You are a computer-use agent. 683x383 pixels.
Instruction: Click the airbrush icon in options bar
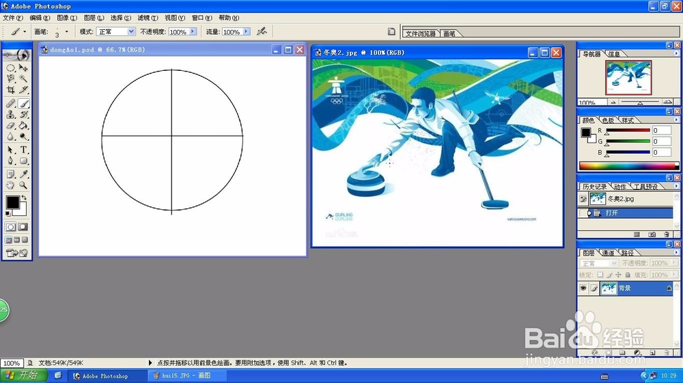tap(262, 31)
